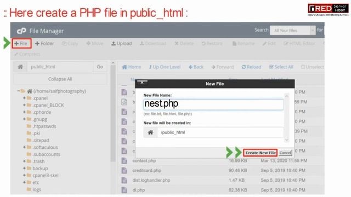Expand the etc folder
Screen dimensions: 351x197
click(x=24, y=182)
